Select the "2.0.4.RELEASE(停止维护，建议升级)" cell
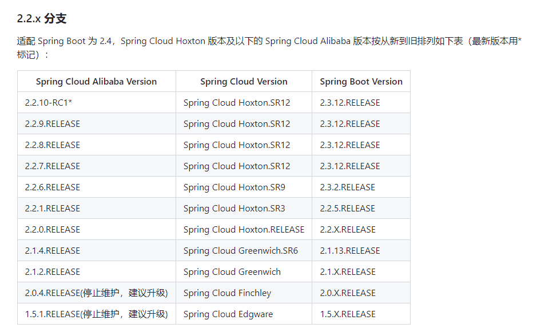Screen dimensions: 541x336 click(96, 293)
